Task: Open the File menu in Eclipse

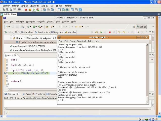Action: pos(6,22)
